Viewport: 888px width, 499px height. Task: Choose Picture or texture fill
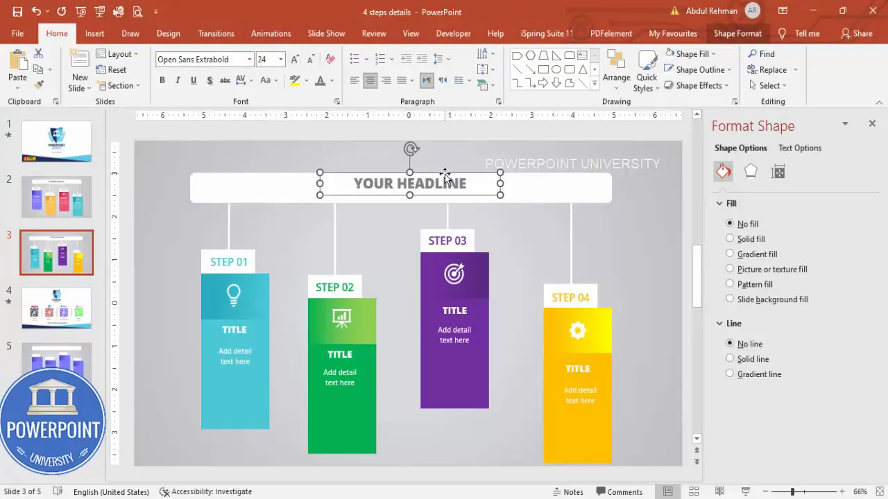click(730, 269)
